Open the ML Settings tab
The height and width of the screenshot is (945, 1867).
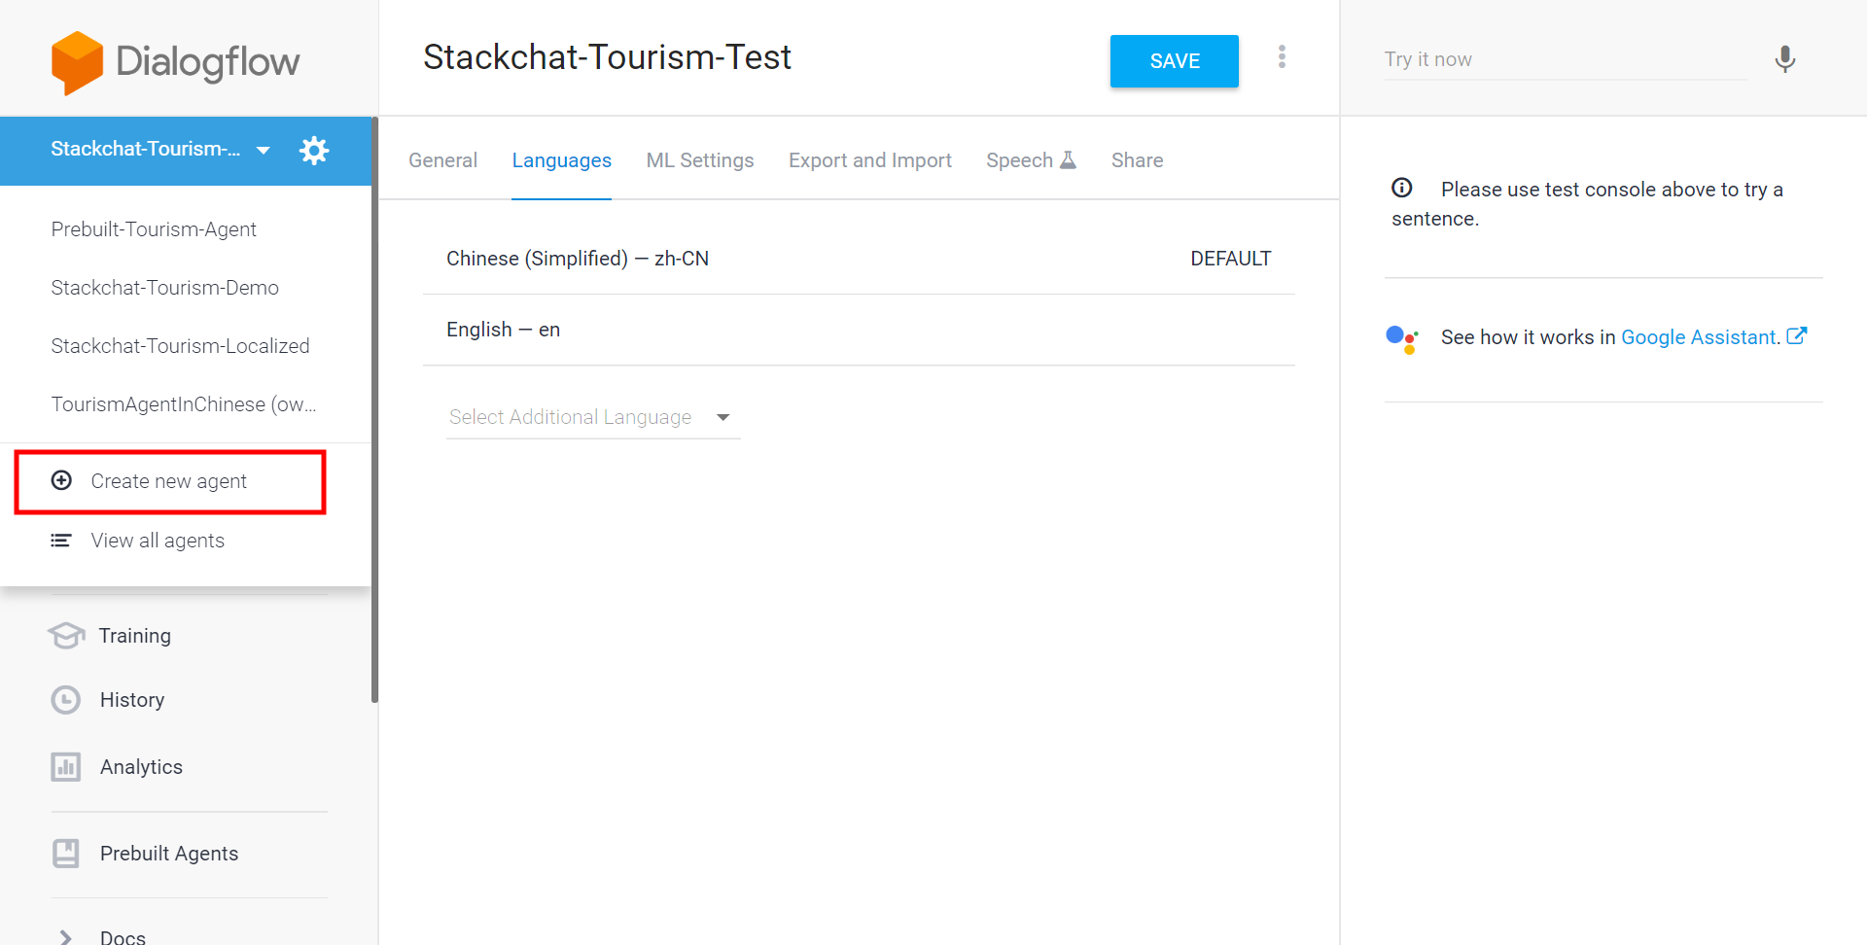point(699,160)
